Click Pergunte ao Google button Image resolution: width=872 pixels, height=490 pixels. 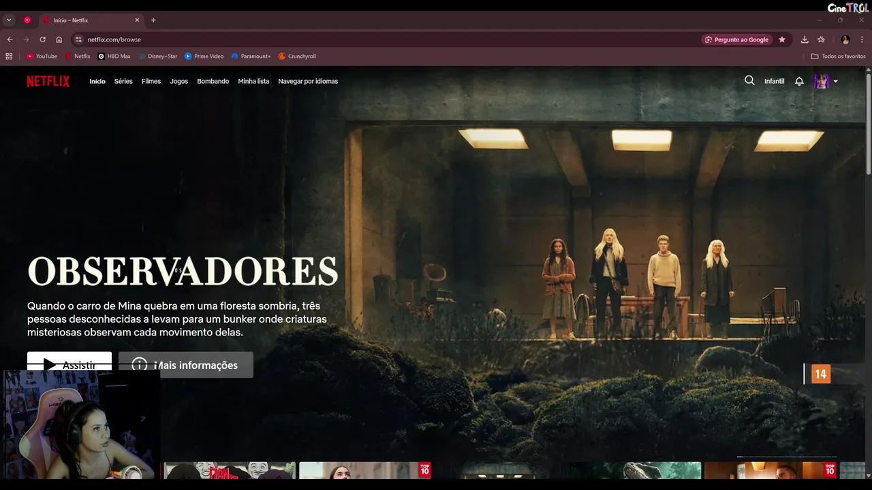pyautogui.click(x=736, y=39)
